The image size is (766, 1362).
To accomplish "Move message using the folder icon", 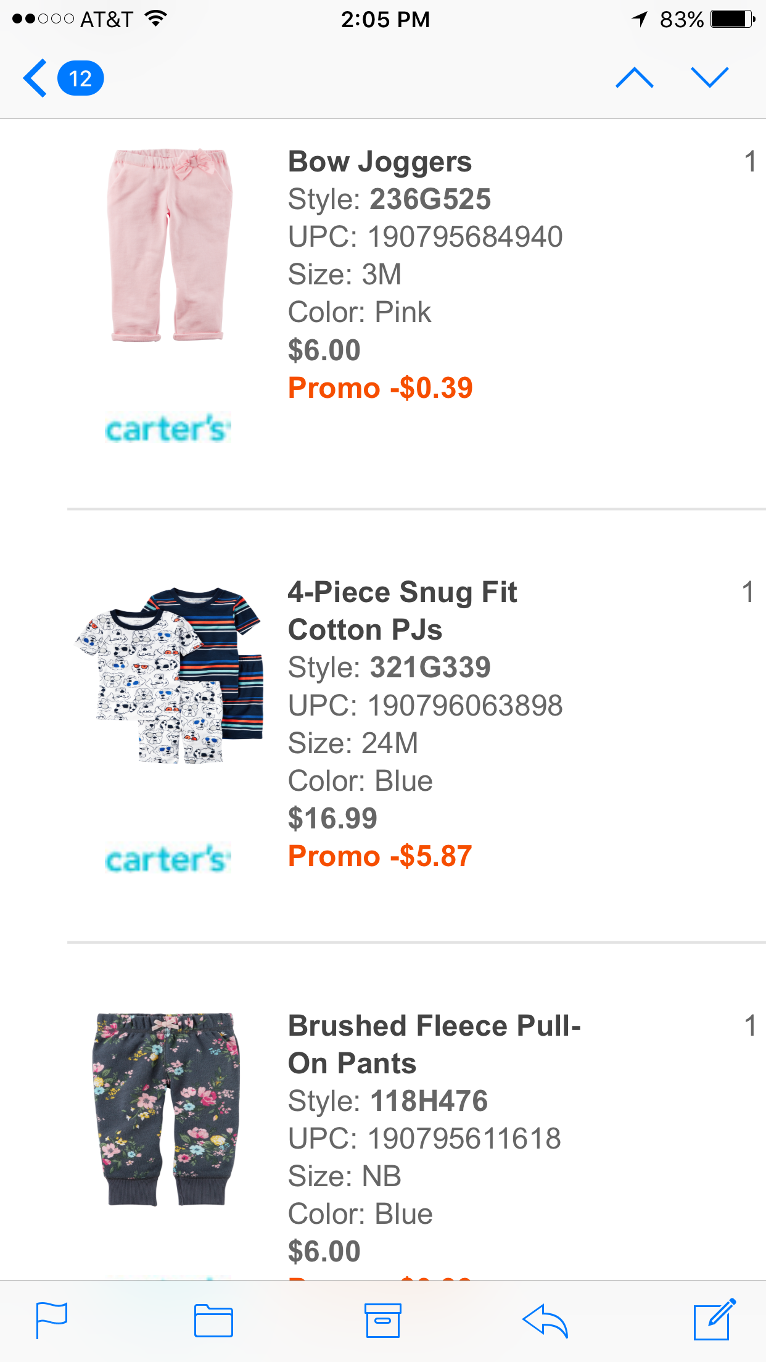I will [x=213, y=1321].
